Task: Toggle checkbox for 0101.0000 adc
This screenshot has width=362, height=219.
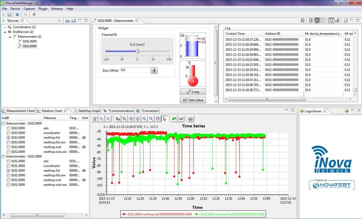Action: point(8,161)
